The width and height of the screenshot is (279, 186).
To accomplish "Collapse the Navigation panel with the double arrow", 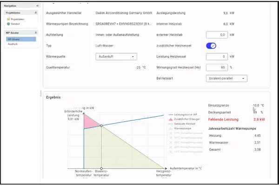I will point(37,6).
